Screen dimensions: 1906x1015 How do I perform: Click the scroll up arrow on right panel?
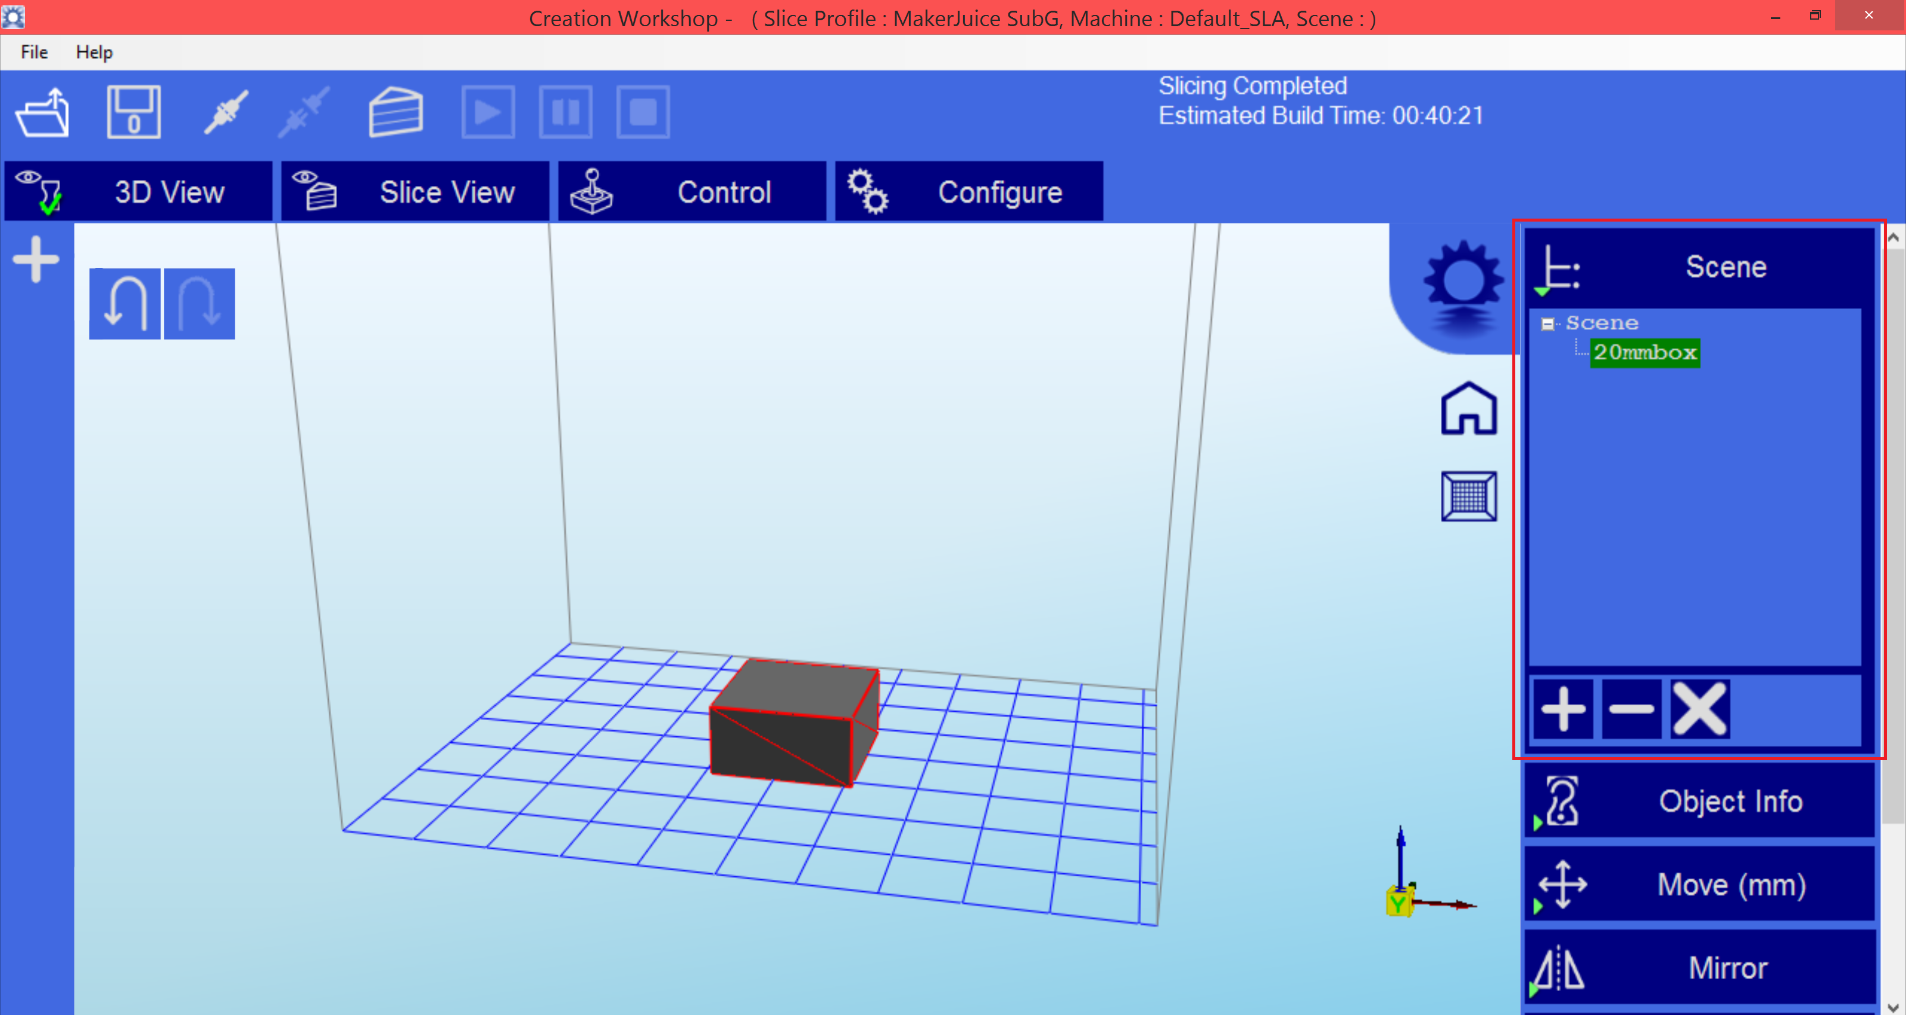pyautogui.click(x=1895, y=238)
